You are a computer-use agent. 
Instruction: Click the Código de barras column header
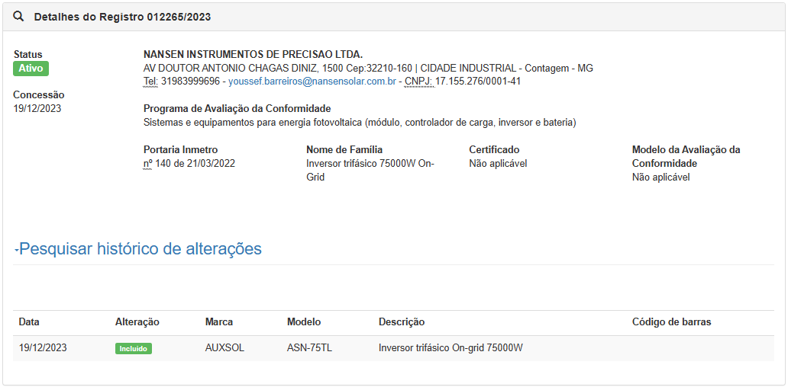pyautogui.click(x=671, y=322)
